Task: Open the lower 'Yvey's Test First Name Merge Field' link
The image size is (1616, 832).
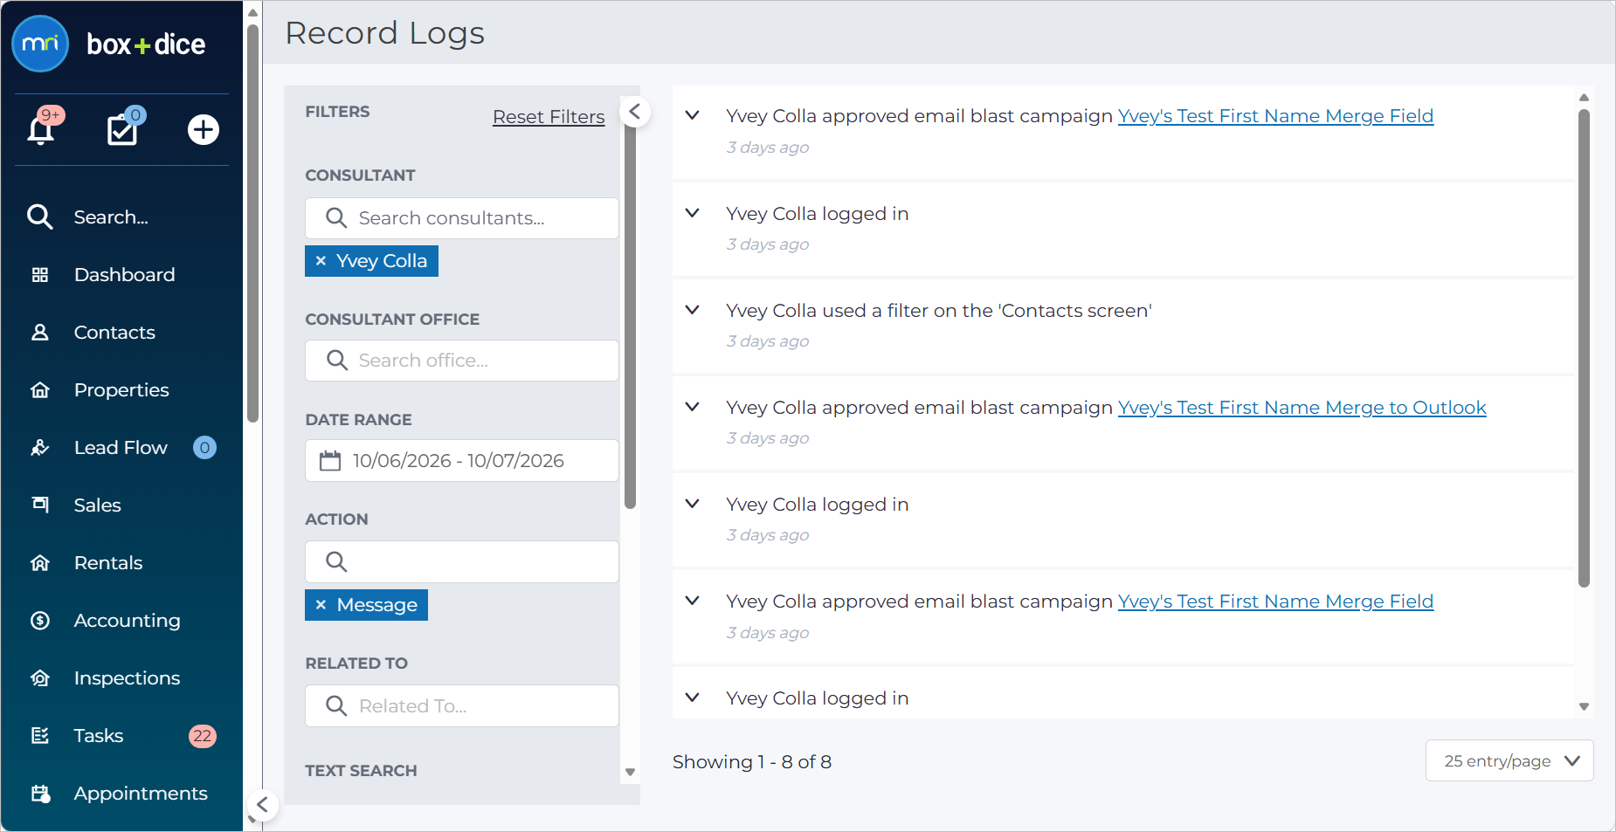Action: [1275, 602]
